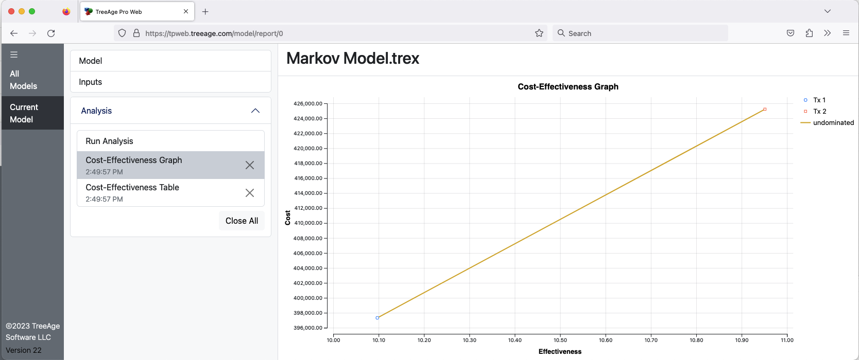This screenshot has height=360, width=859.
Task: Close the Cost-Effectiveness Graph report
Action: (250, 165)
